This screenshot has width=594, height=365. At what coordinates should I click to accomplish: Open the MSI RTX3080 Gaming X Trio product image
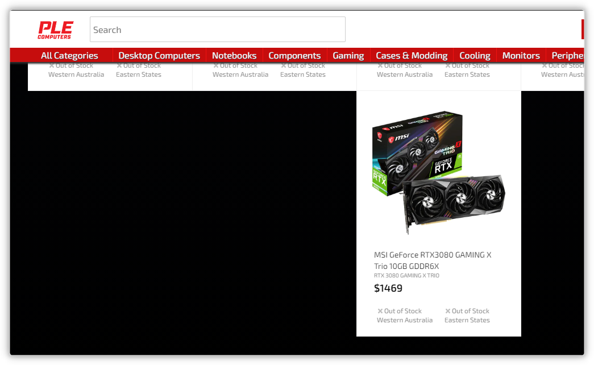439,172
